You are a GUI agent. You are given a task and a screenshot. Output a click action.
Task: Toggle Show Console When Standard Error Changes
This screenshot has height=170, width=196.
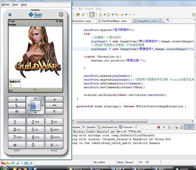(x=192, y=127)
